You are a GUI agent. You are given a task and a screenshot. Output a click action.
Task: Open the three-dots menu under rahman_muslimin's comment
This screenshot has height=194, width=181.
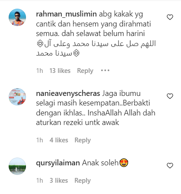pyautogui.click(x=105, y=70)
